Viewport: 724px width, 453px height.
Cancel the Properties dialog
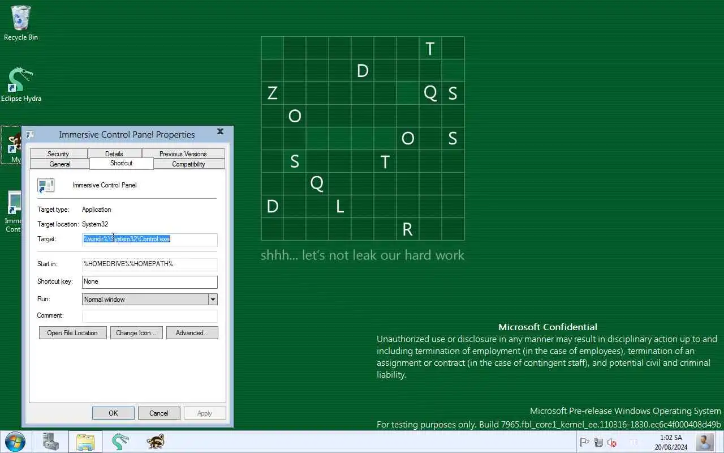point(159,413)
